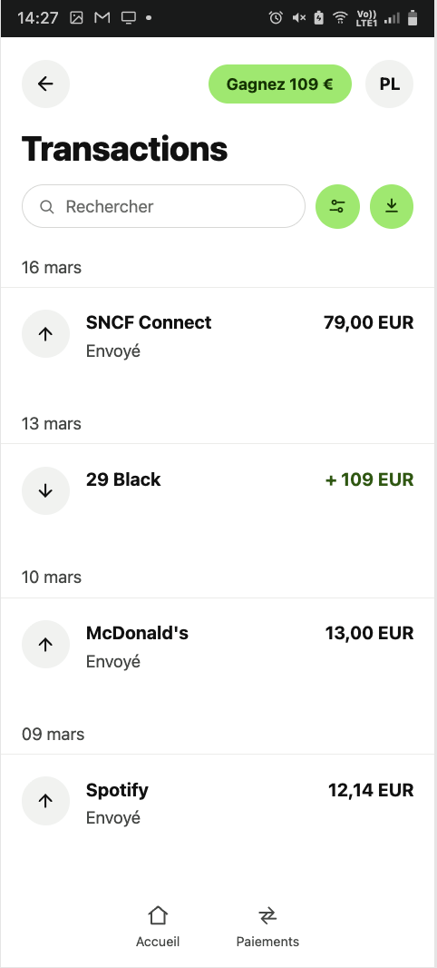Tap the 79,00 EUR amount

369,322
